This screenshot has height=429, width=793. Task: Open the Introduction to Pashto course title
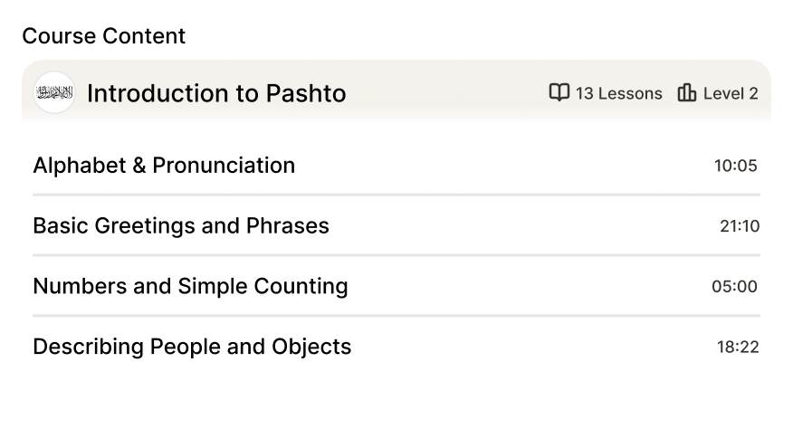tap(216, 93)
